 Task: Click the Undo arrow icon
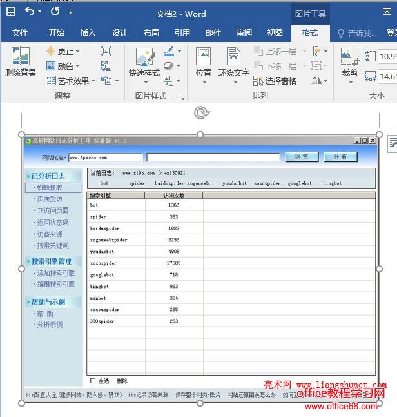[30, 12]
